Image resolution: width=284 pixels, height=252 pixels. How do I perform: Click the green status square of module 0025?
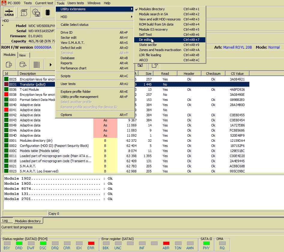click(6, 79)
